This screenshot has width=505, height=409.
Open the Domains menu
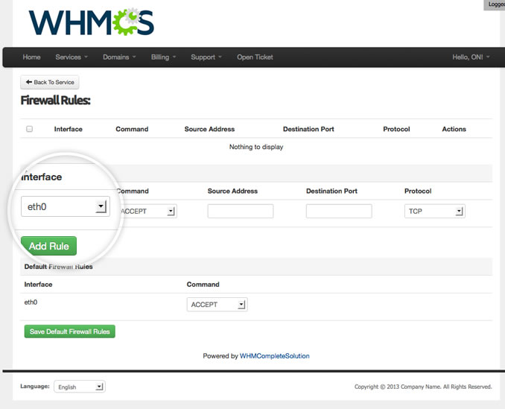[119, 57]
